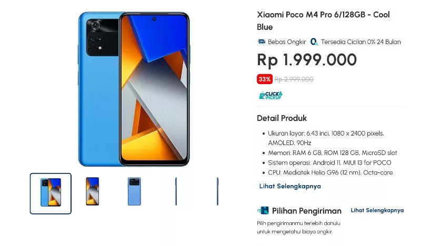Select the fourth thumbnail showing side profile
This screenshot has width=421, height=246.
pos(176,191)
